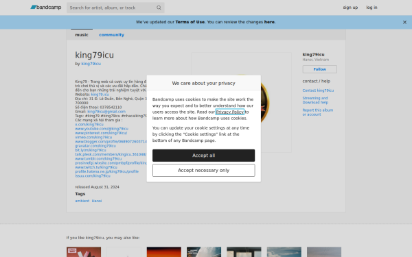Open www.youtube.com/@king79icu link
This screenshot has height=257, width=412.
point(102,129)
